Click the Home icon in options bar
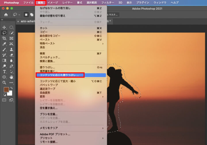Viewport: 207px width, 145px height. pyautogui.click(x=6, y=15)
